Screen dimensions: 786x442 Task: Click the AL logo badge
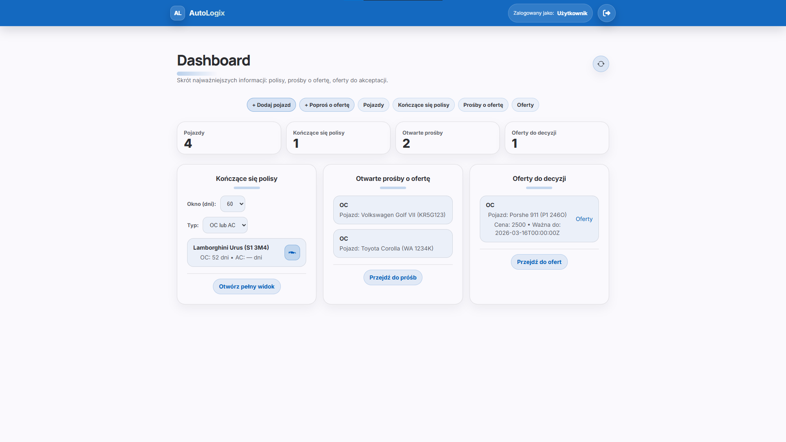click(178, 13)
